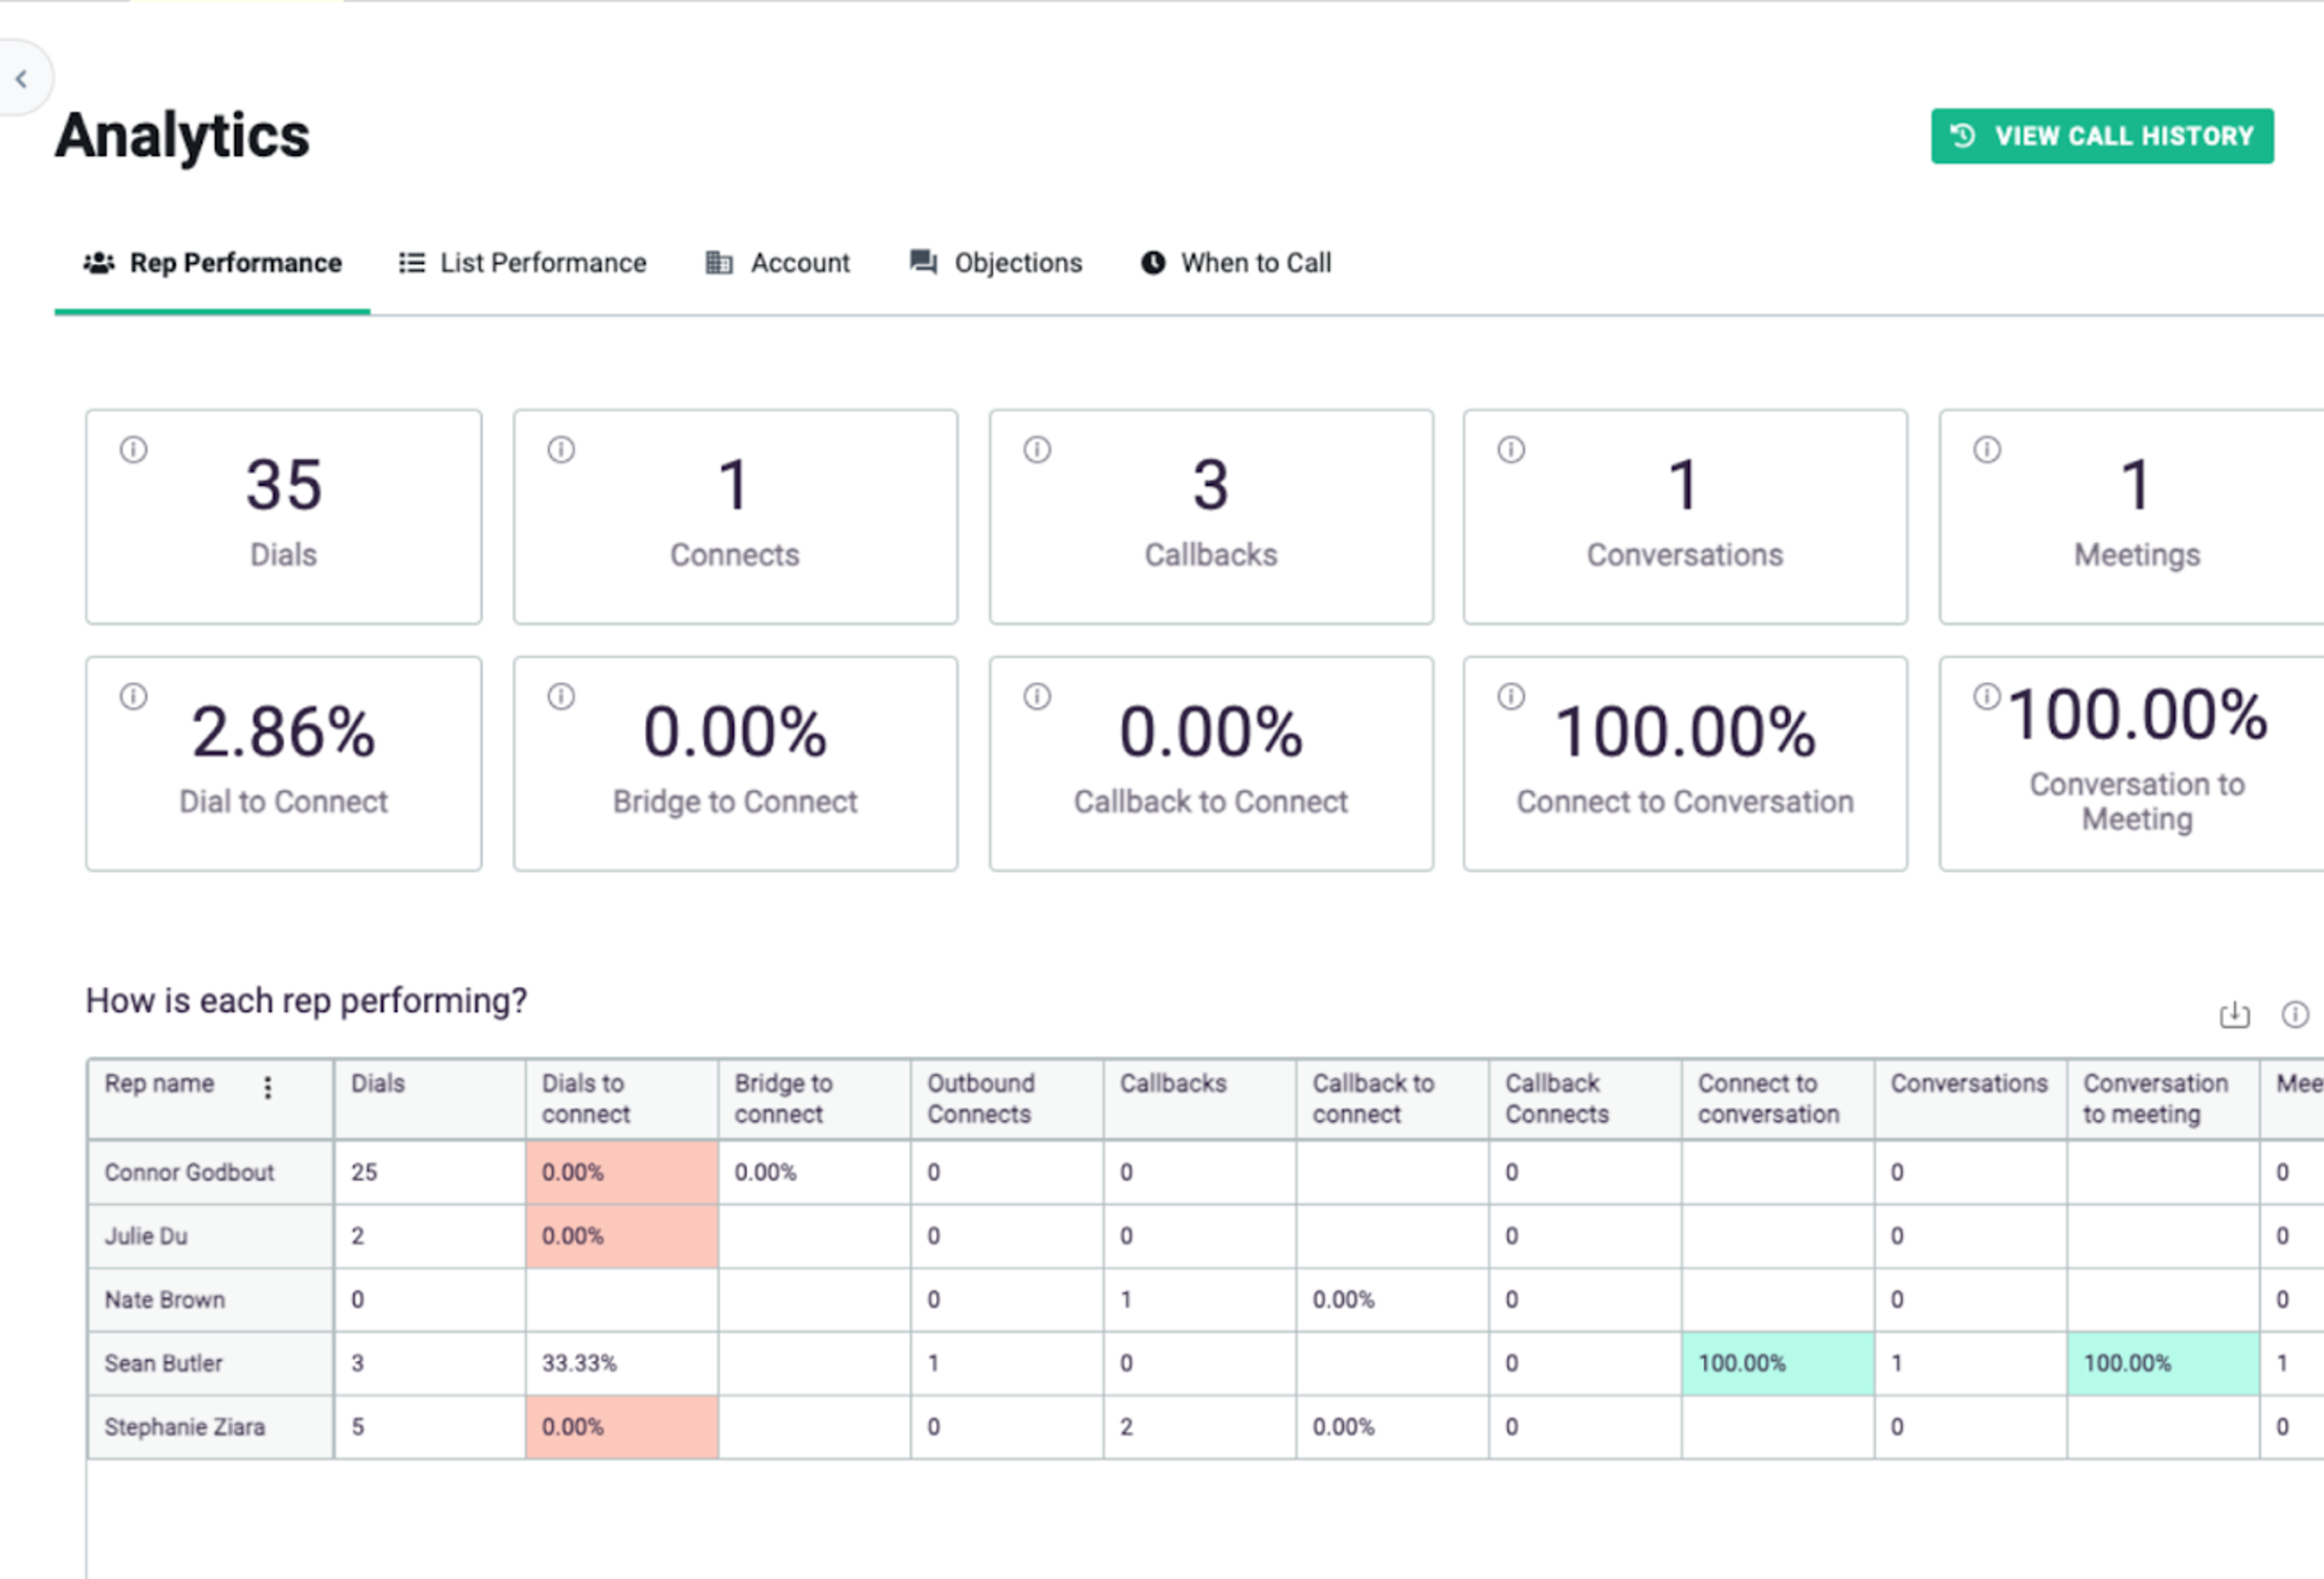2324x1579 pixels.
Task: Open the Objections tab
Action: pyautogui.click(x=995, y=263)
